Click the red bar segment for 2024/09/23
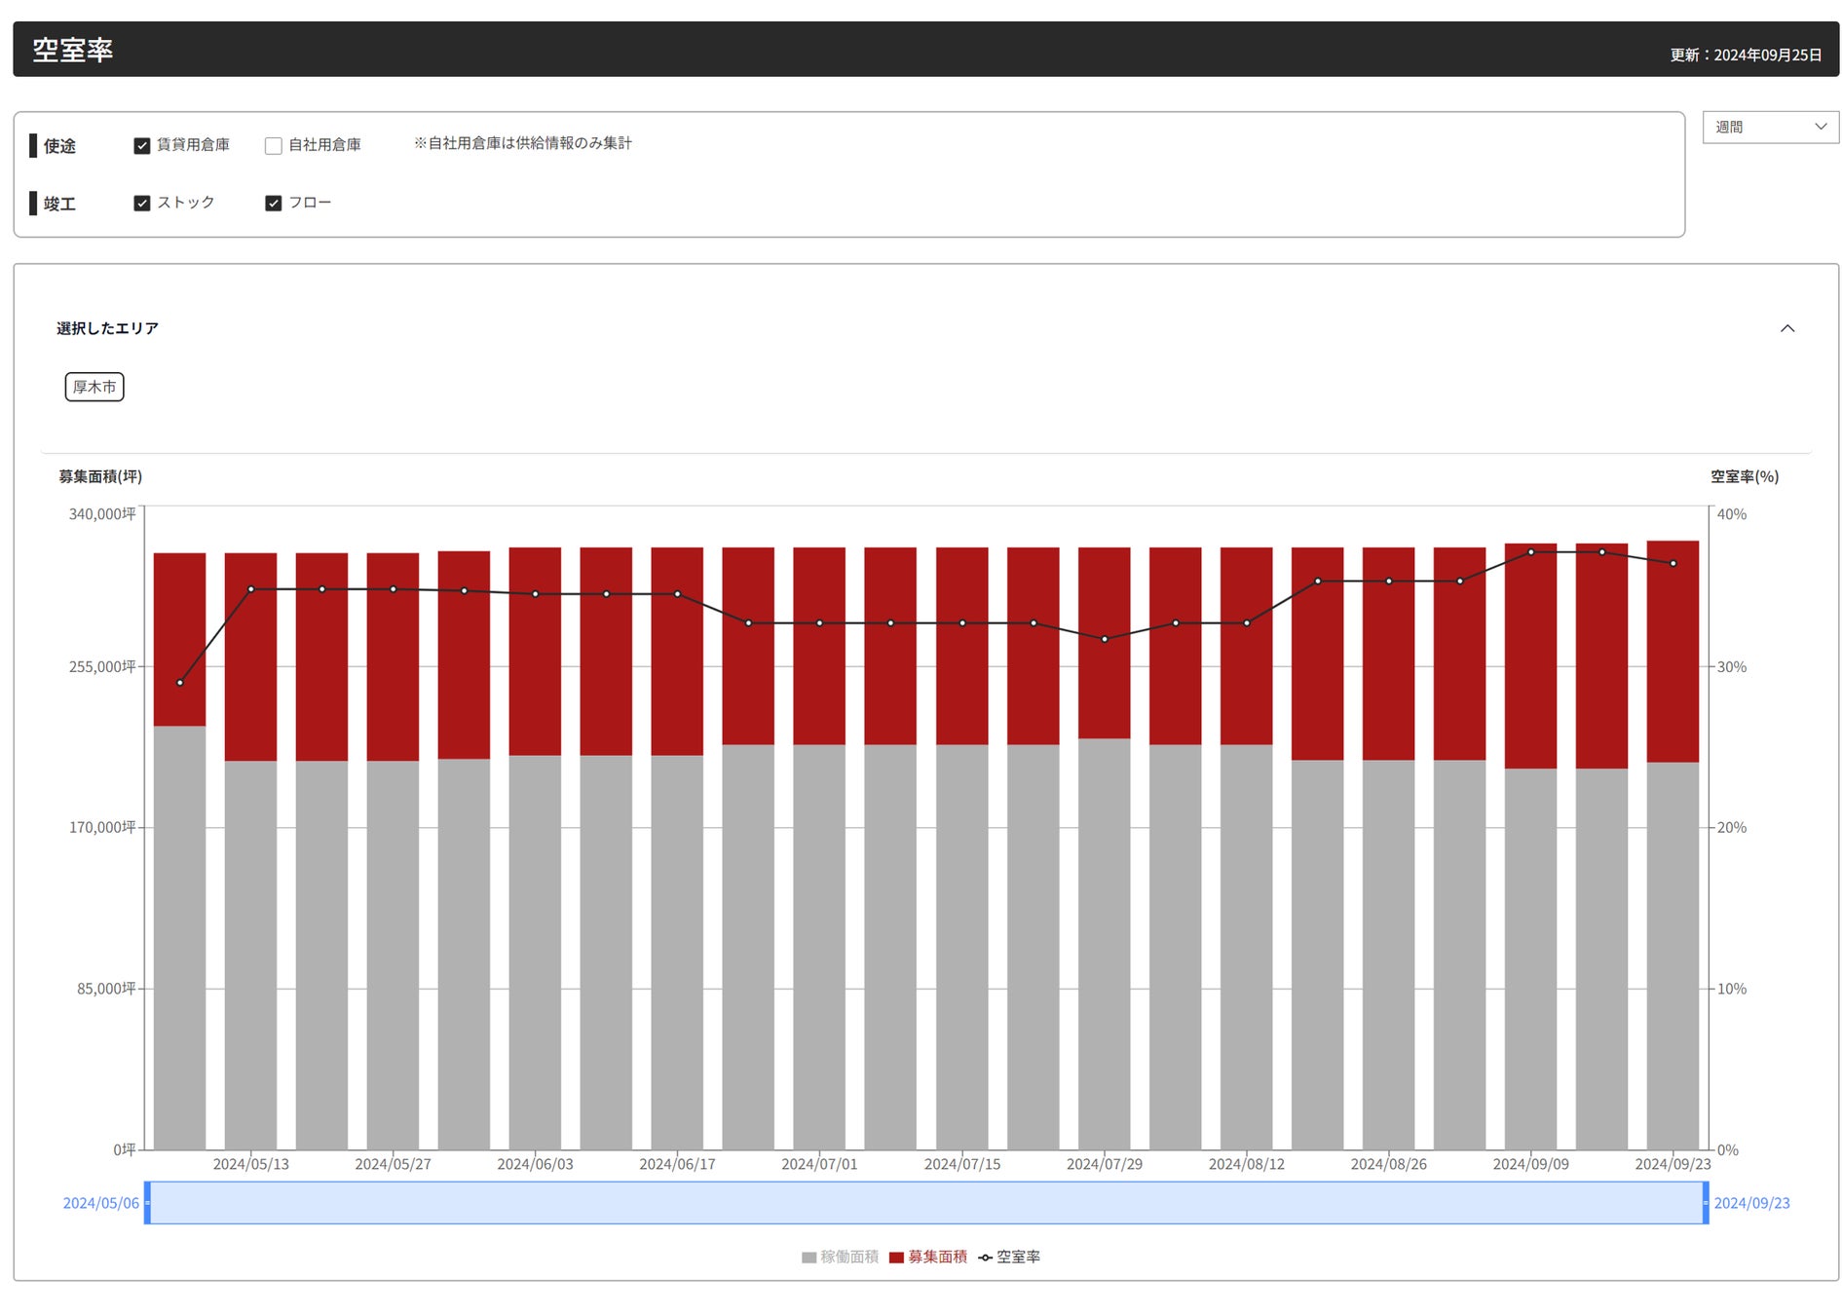Viewport: 1842px width, 1315px height. point(1673,652)
